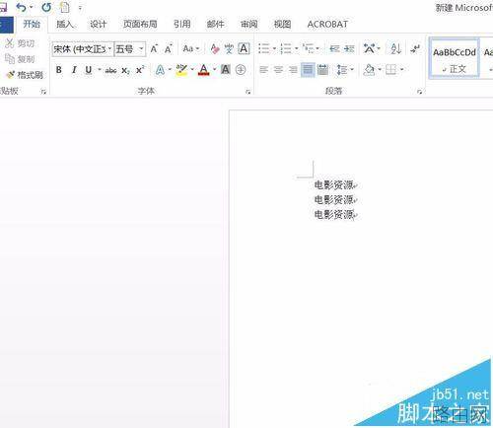Insert enclosed character icon

pos(241,69)
